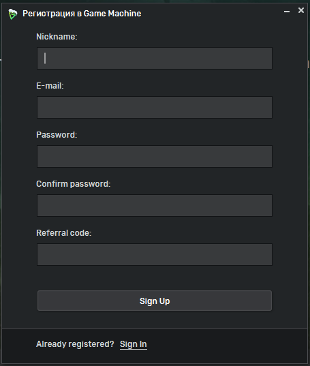Submit the form with Sign Up
Viewport: 310px width, 366px height.
pos(155,301)
